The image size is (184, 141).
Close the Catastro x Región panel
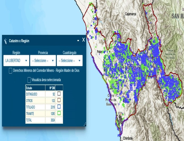(x=83, y=40)
